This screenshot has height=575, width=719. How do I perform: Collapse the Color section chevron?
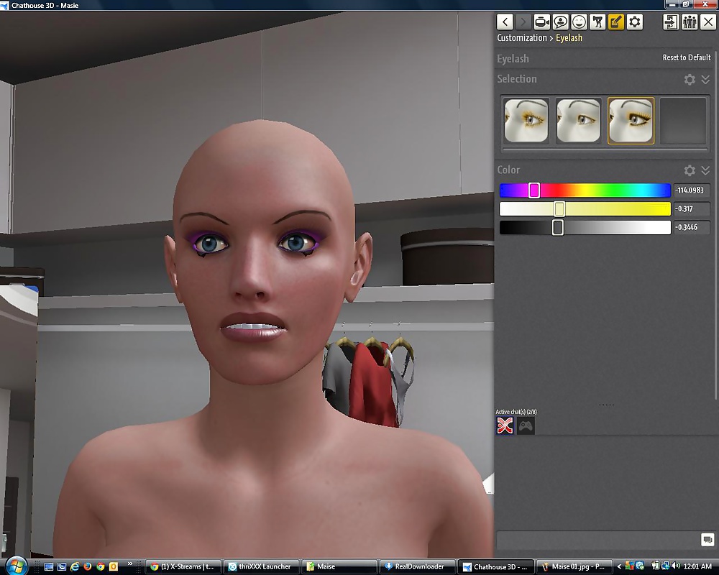coord(705,170)
